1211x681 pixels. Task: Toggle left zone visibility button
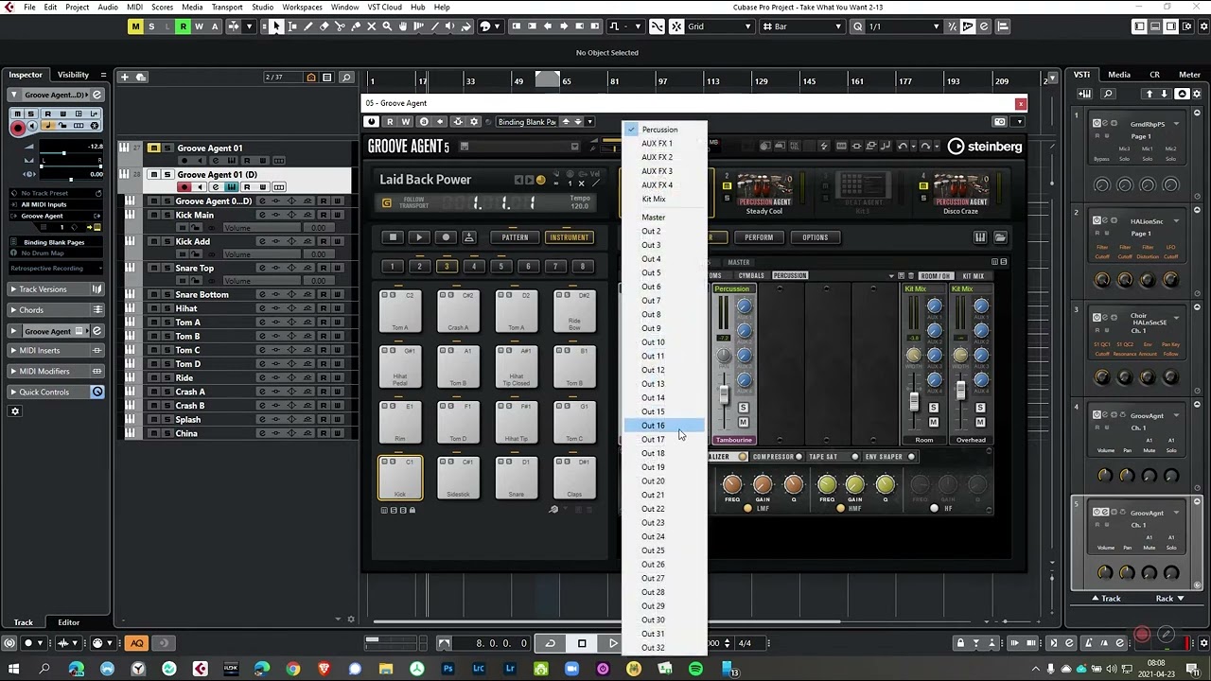tap(1140, 26)
